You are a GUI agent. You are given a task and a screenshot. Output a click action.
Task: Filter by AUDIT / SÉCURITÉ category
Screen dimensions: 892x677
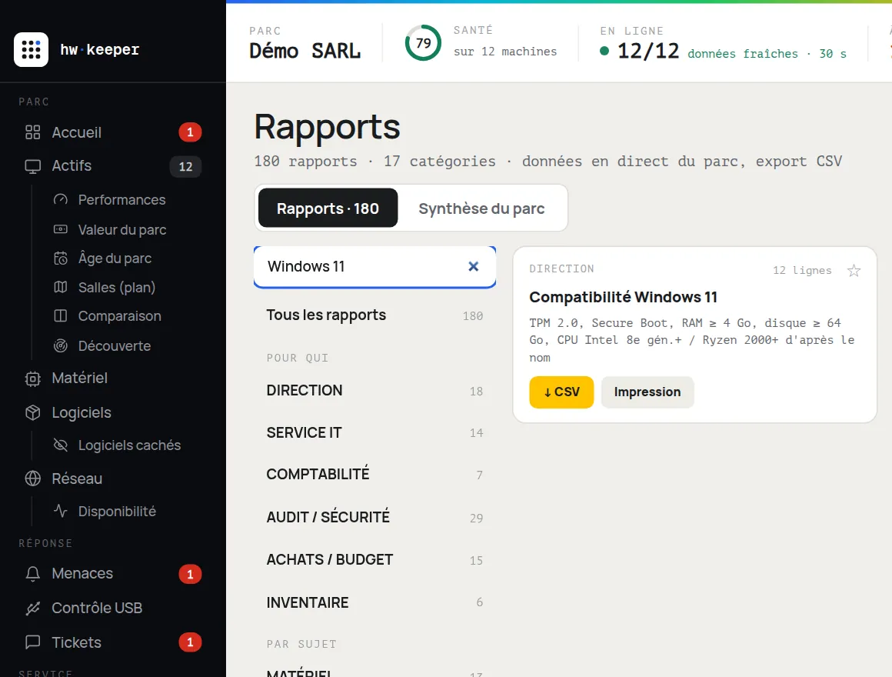point(374,517)
